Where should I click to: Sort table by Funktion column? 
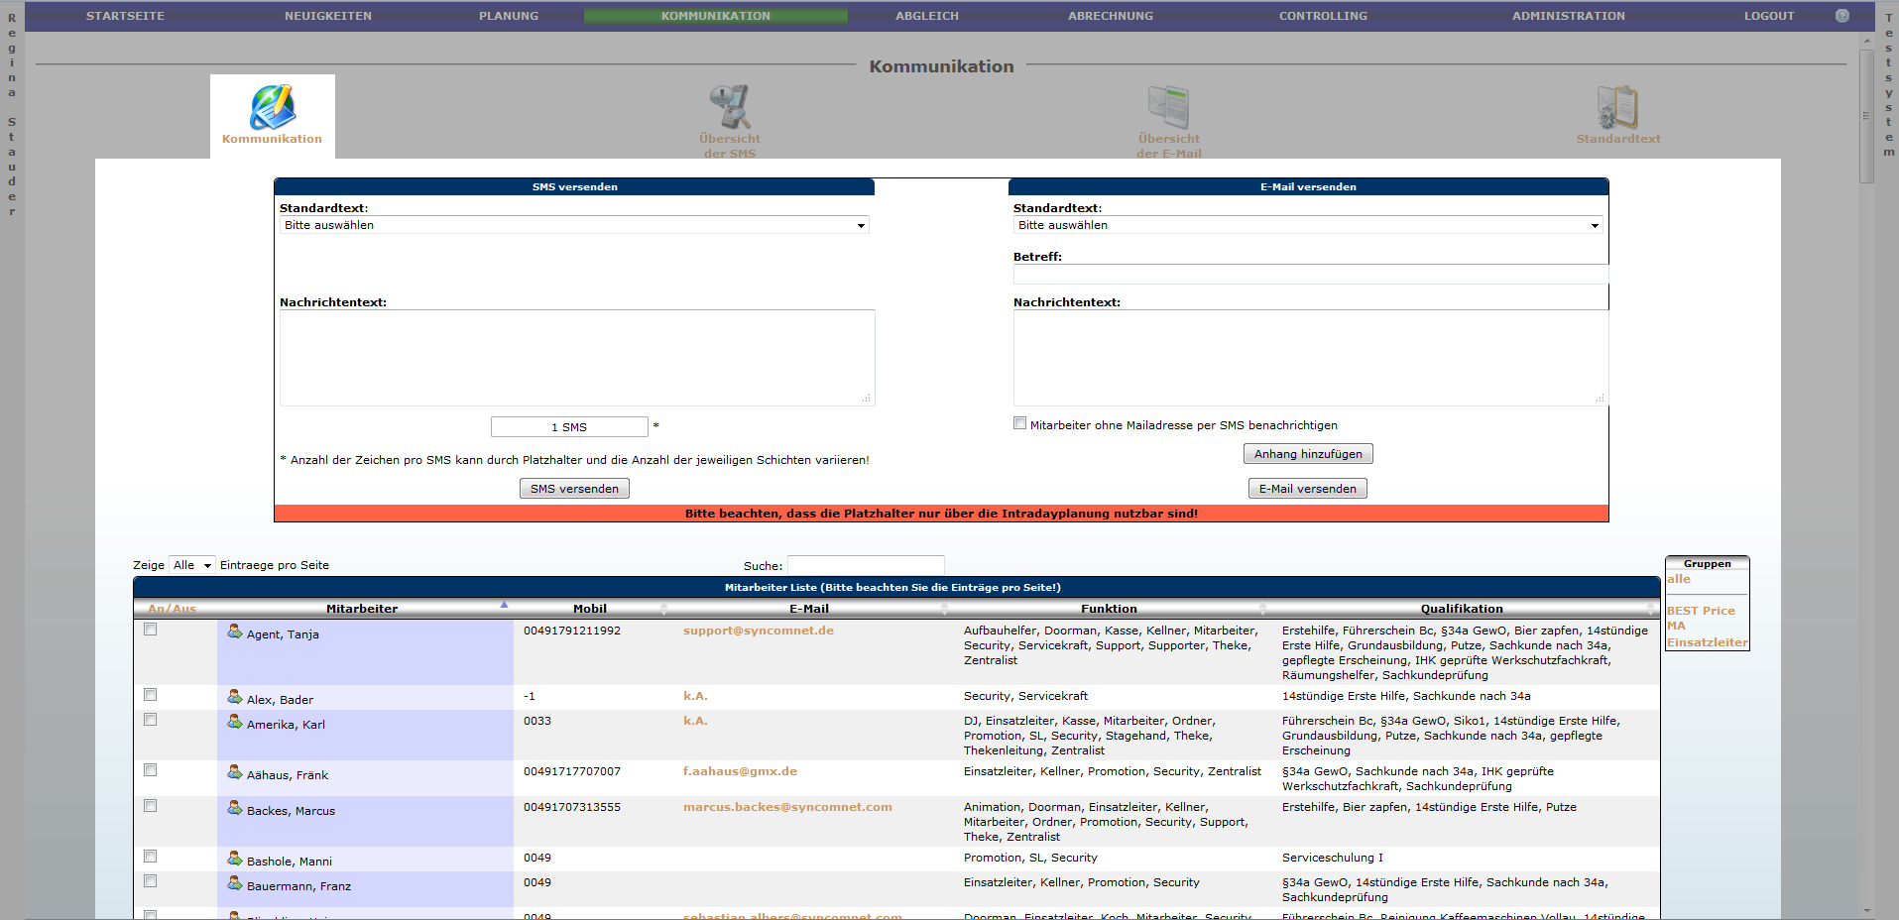(1109, 609)
